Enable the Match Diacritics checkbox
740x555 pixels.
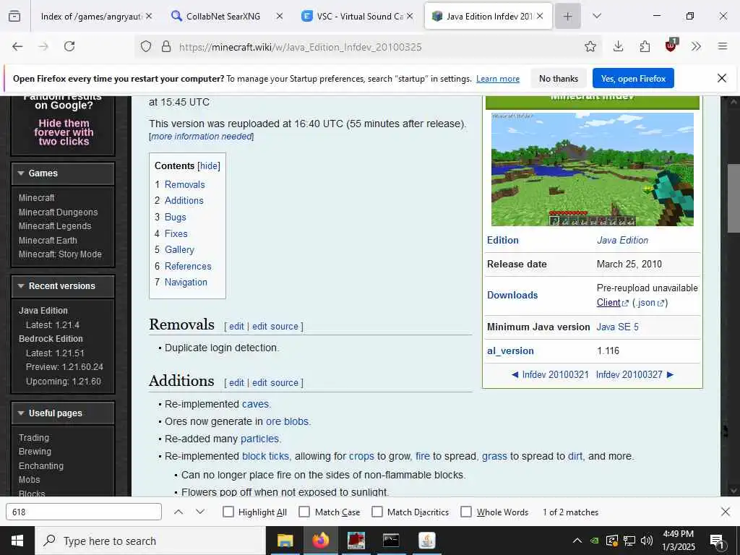tap(377, 512)
